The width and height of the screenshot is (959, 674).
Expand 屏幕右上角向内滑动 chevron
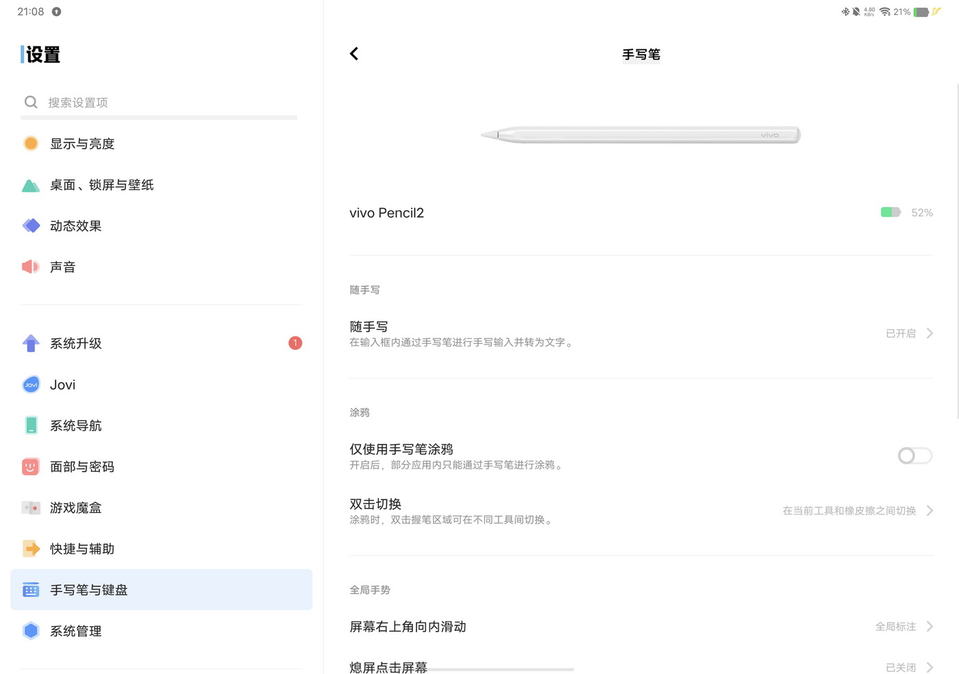click(x=930, y=626)
